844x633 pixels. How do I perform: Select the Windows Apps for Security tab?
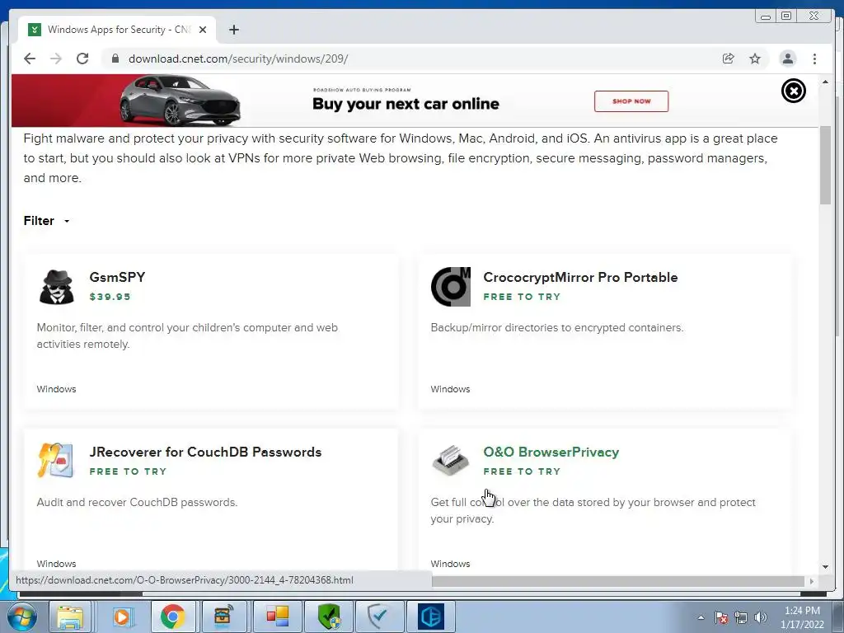[117, 30]
